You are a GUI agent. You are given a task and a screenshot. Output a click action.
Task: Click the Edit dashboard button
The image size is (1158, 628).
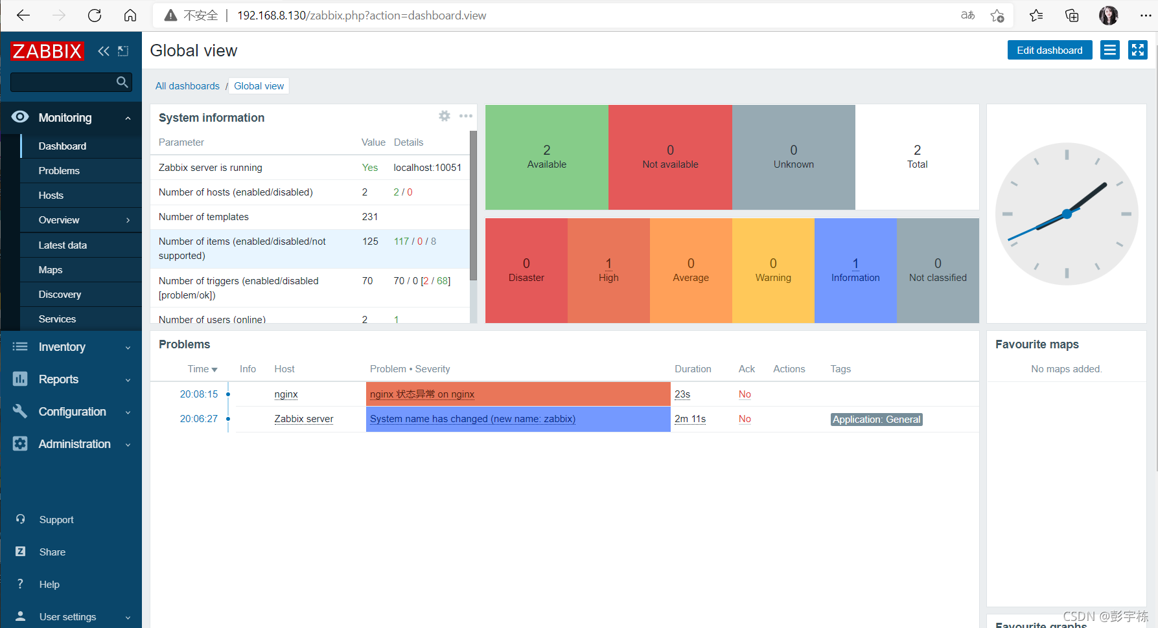[x=1050, y=50]
